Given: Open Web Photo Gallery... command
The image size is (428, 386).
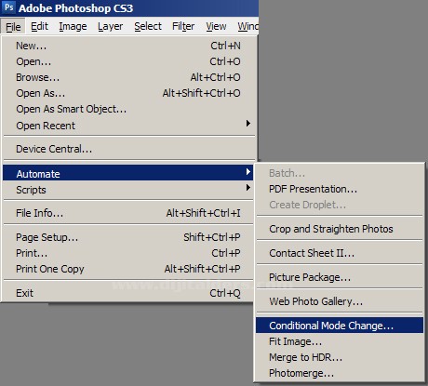Looking at the screenshot, I should click(340, 301).
